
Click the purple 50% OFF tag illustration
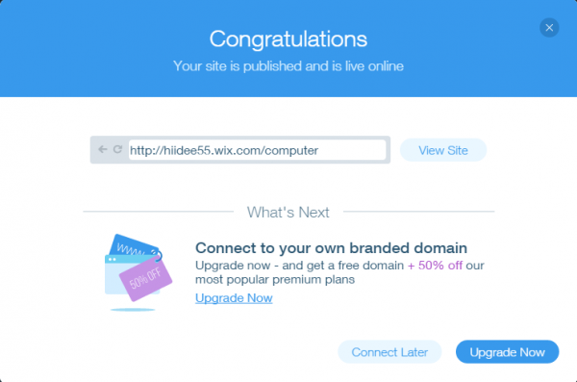pos(146,278)
